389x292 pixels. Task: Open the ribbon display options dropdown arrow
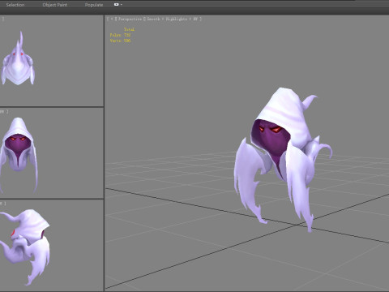(x=122, y=5)
